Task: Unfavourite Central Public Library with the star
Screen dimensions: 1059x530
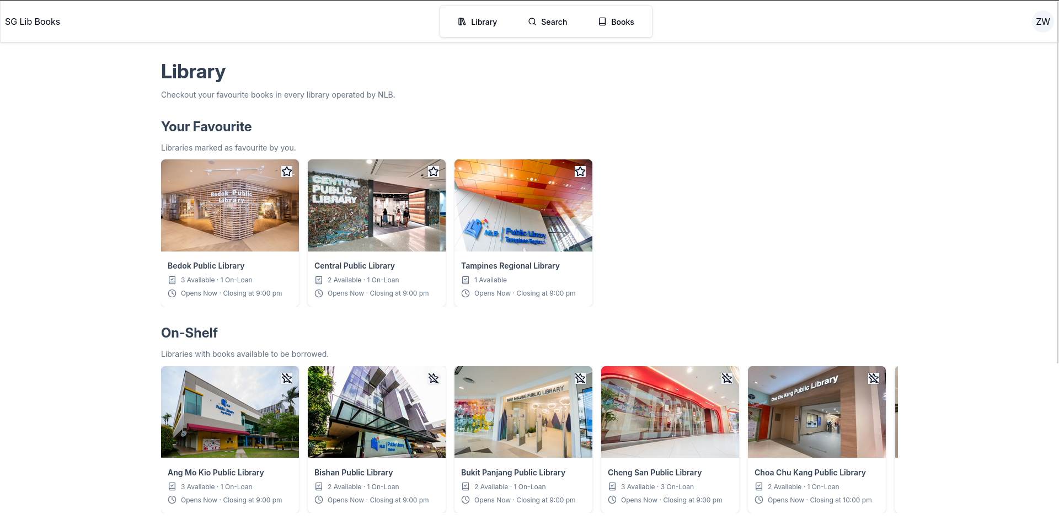Action: pyautogui.click(x=434, y=172)
